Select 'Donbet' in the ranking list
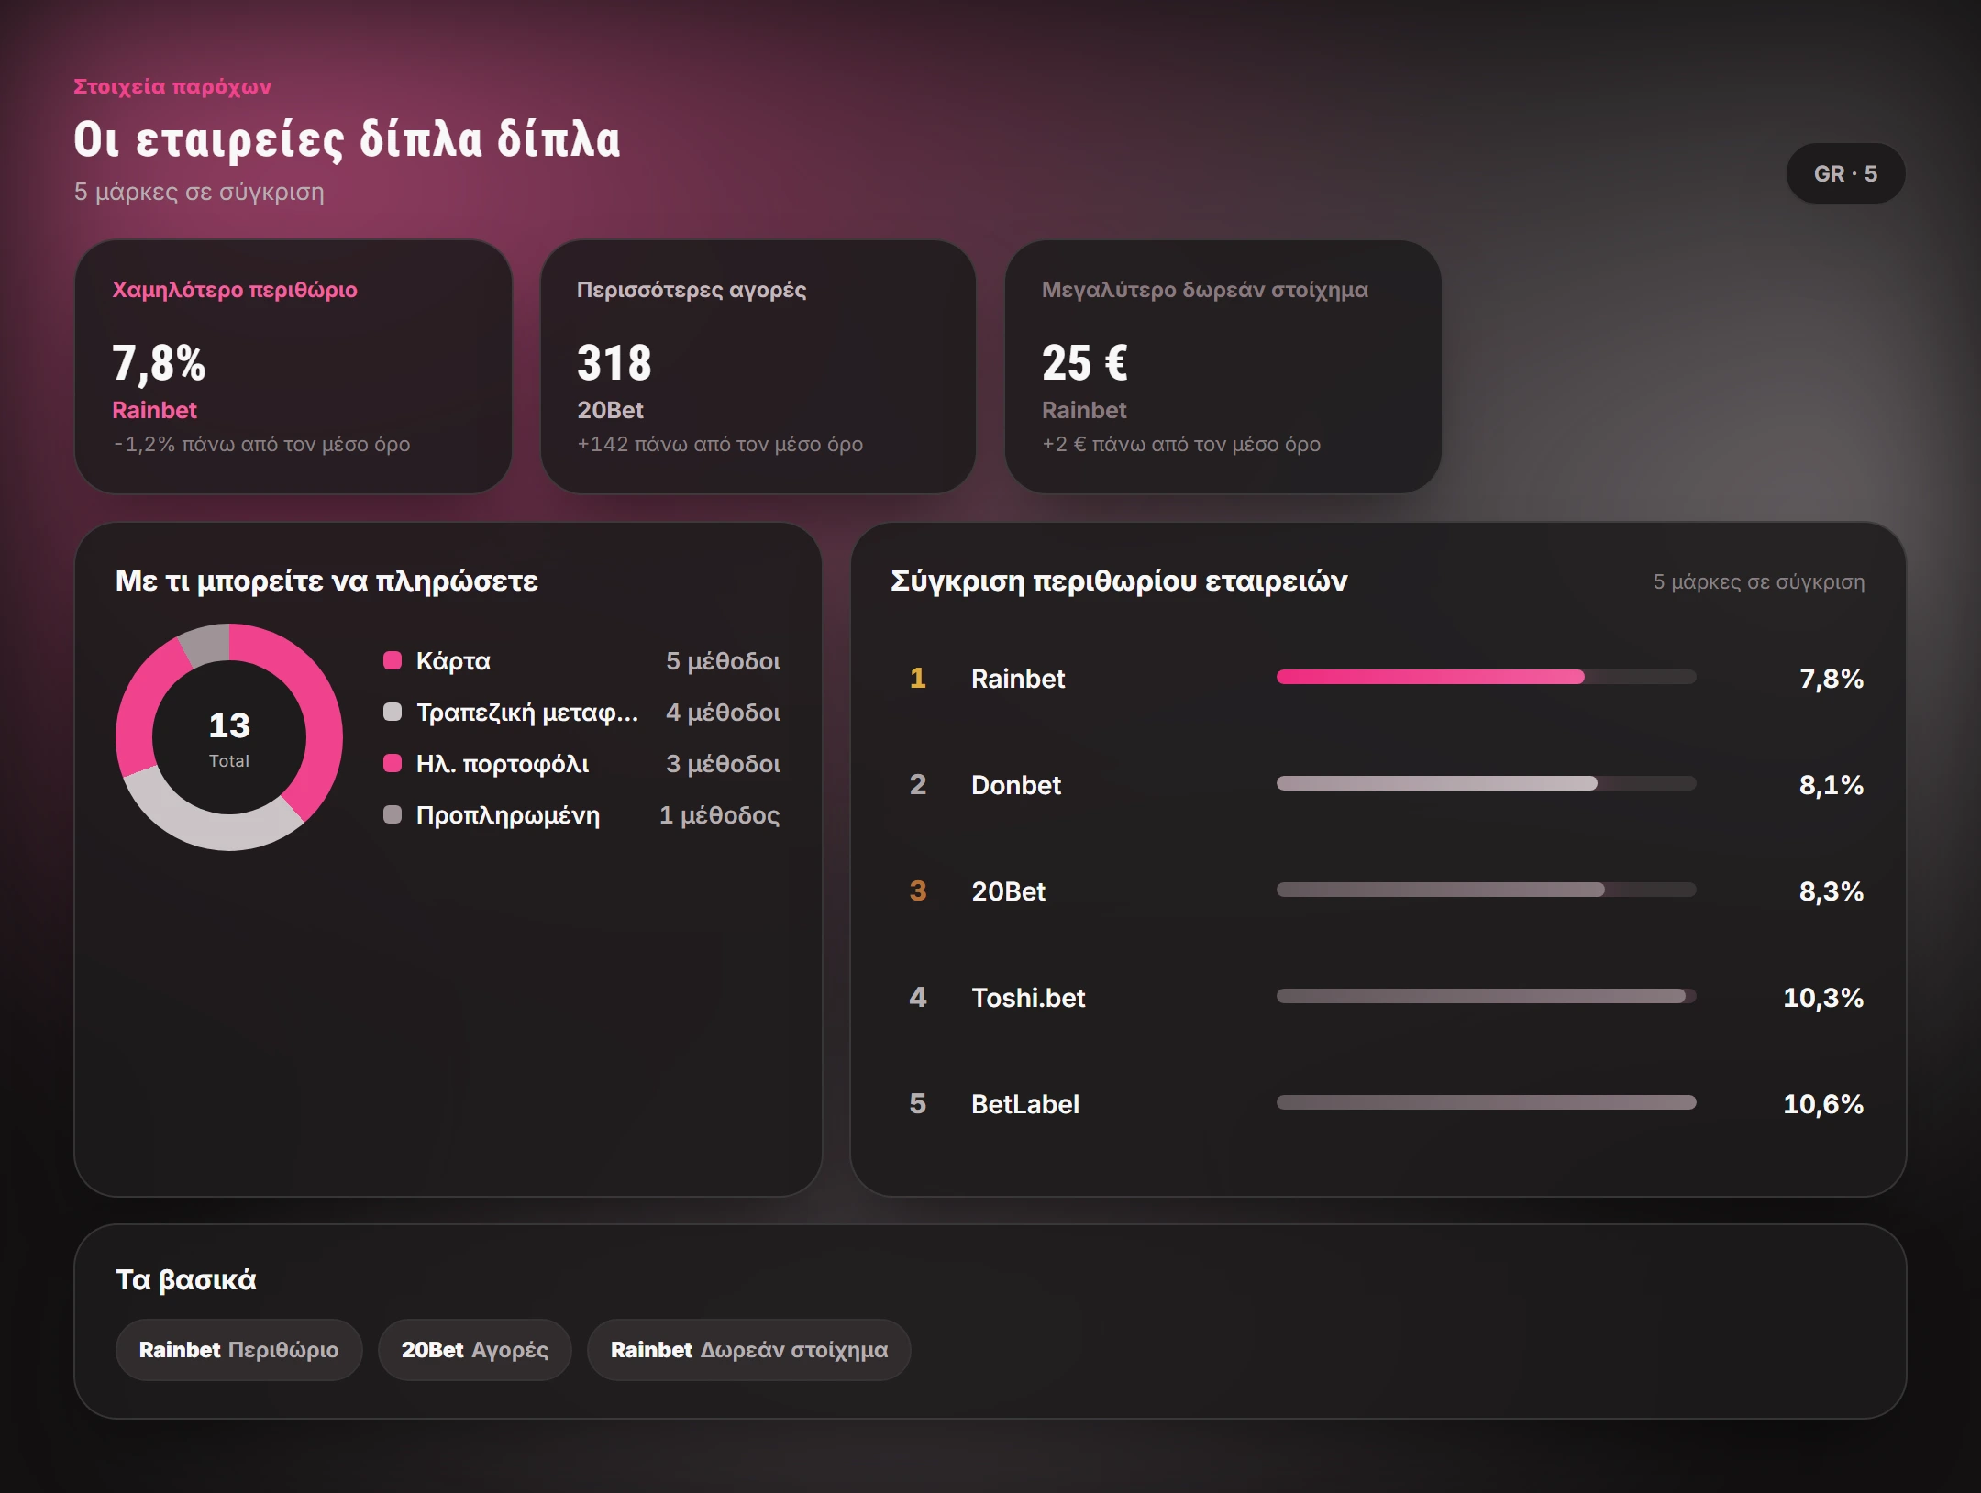This screenshot has width=1981, height=1493. click(x=1016, y=785)
